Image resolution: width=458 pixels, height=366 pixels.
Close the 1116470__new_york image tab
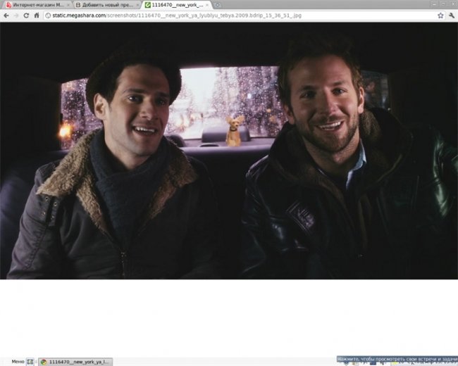pyautogui.click(x=206, y=5)
